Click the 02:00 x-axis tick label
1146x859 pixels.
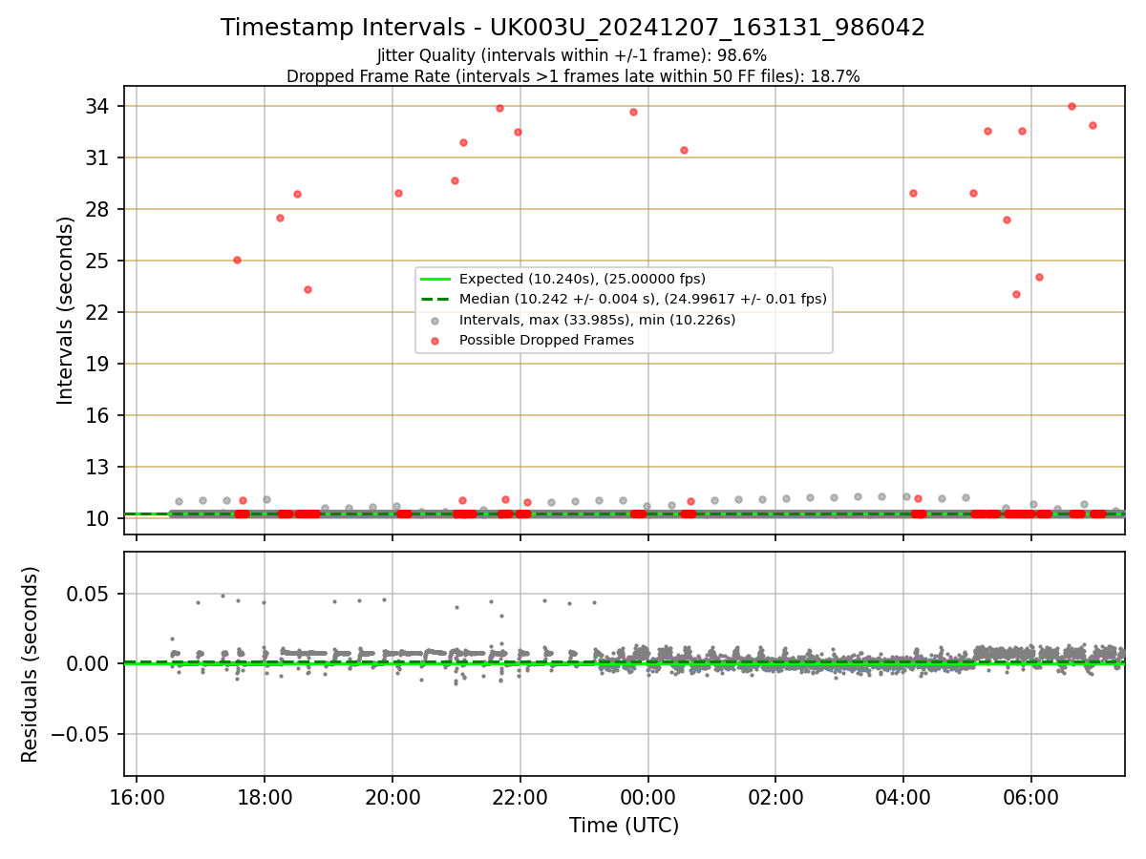[x=775, y=798]
